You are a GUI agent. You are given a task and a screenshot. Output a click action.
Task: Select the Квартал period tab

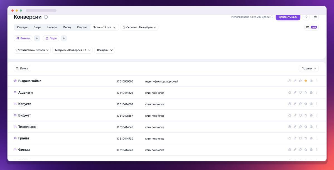(x=82, y=27)
